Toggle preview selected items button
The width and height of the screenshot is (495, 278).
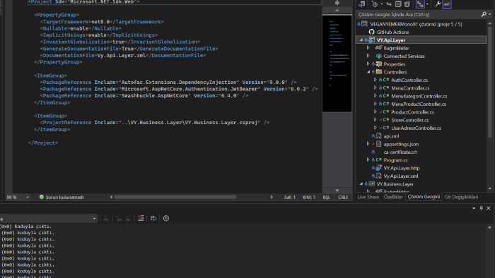pyautogui.click(x=447, y=4)
